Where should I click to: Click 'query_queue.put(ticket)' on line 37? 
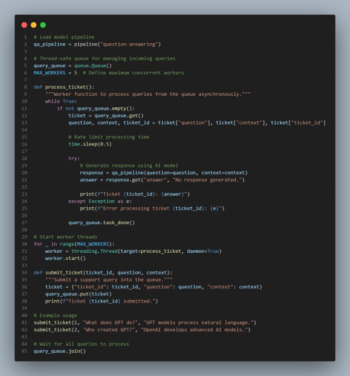coord(78,294)
